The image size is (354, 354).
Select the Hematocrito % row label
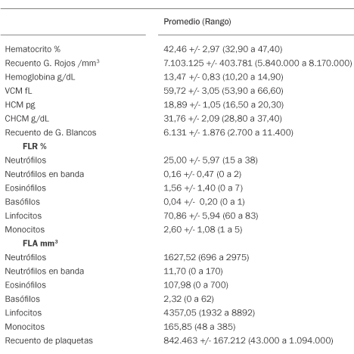click(33, 49)
